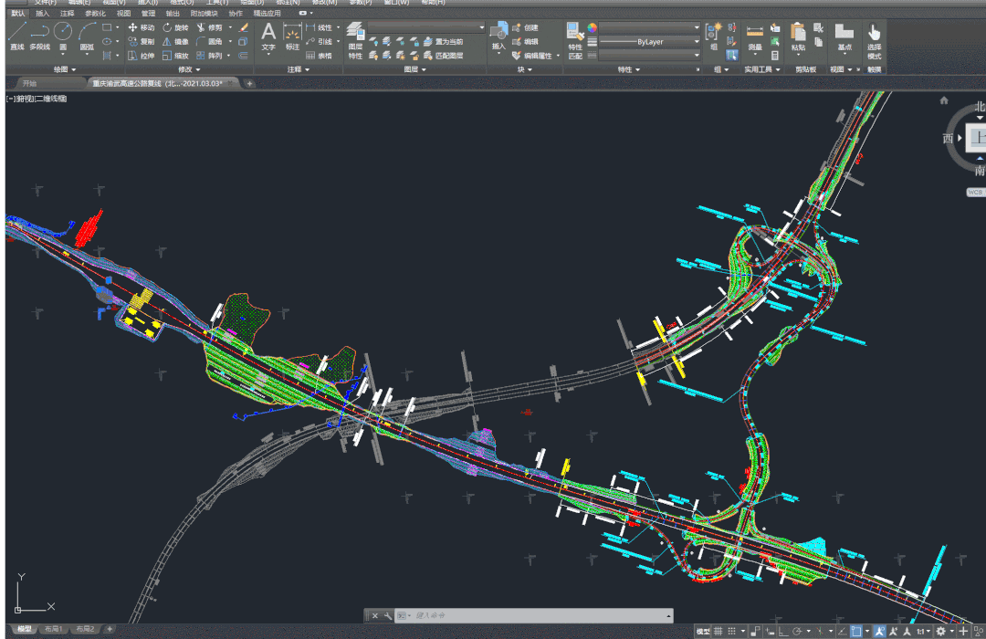Click the Make Current (置为当前) button

click(444, 41)
